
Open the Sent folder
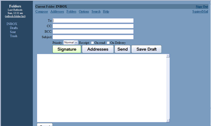(13, 32)
